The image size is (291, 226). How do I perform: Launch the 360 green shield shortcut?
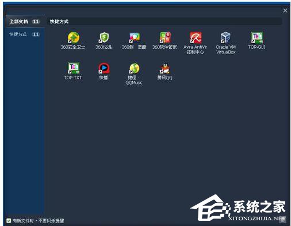pyautogui.click(x=104, y=37)
